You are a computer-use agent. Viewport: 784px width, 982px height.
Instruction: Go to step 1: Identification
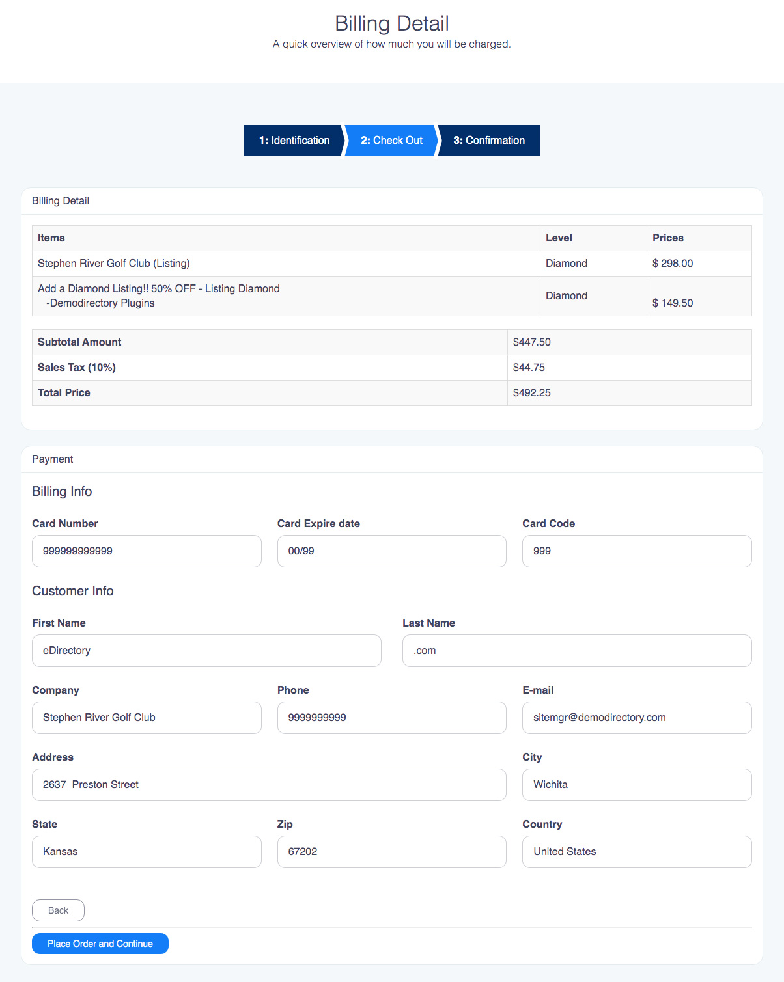tap(294, 141)
